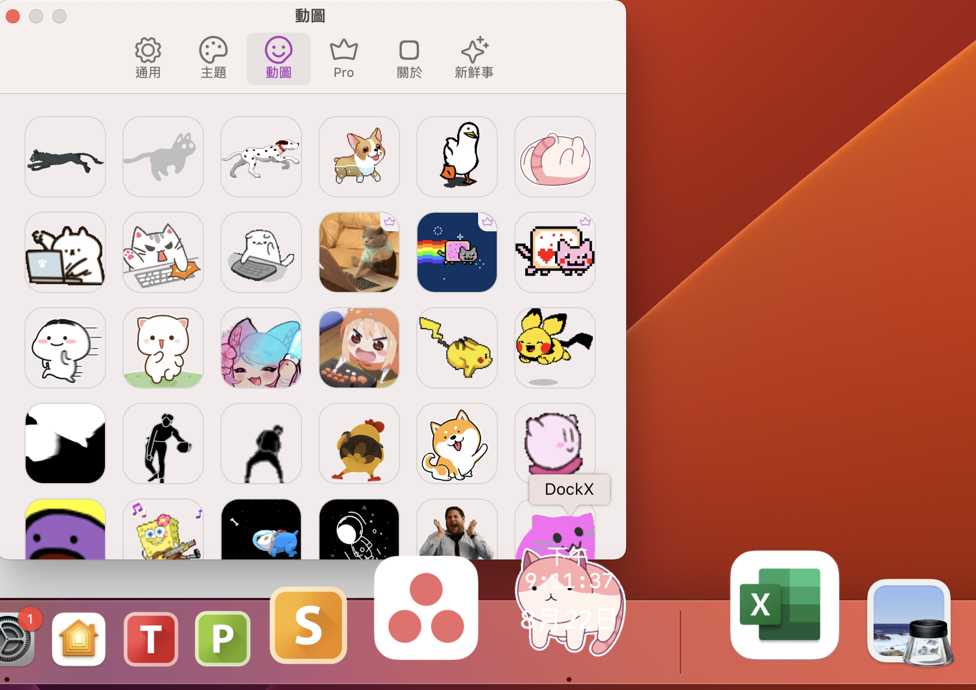Select the pixel Pikachu running animation
The height and width of the screenshot is (690, 976).
(x=457, y=348)
